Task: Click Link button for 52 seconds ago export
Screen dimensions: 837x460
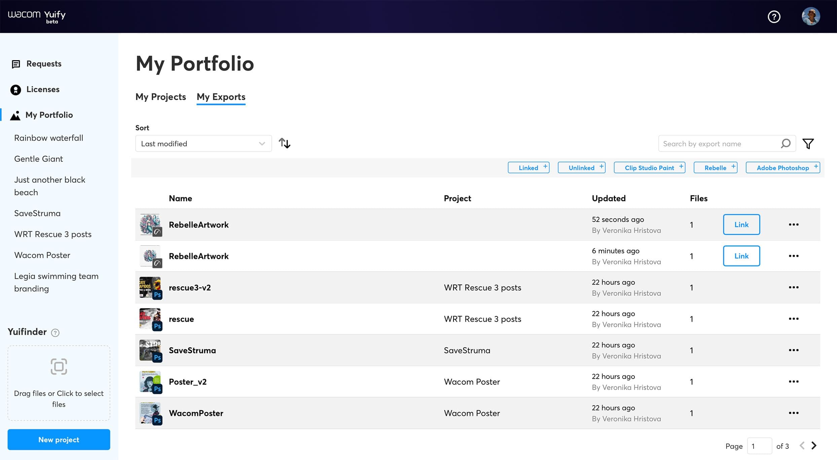Action: [x=741, y=225]
